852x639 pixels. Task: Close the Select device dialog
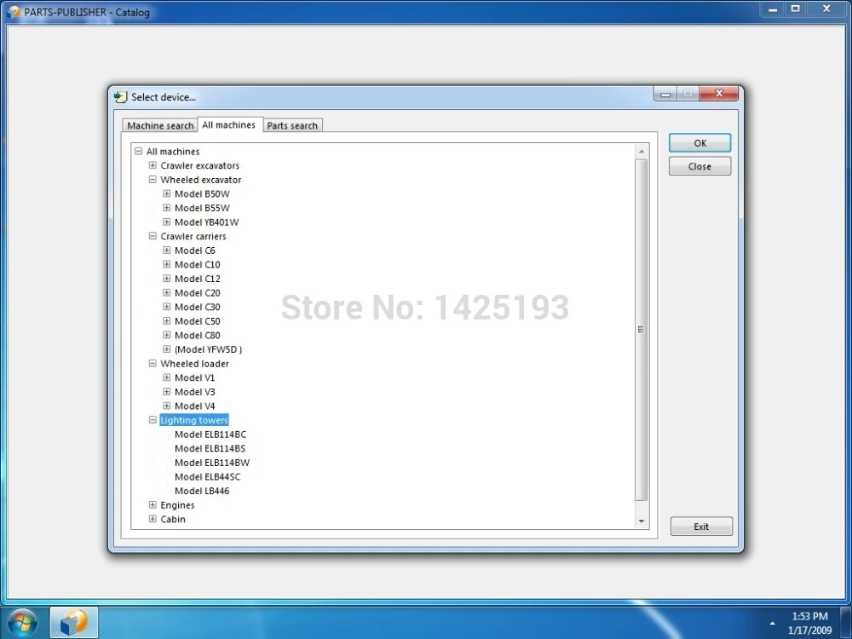pyautogui.click(x=719, y=94)
